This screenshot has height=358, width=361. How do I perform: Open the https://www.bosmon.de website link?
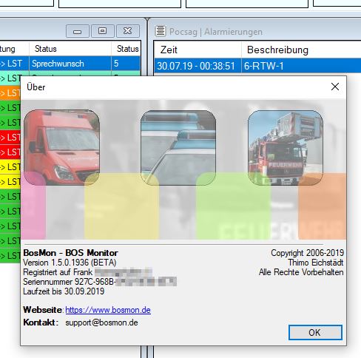108,310
